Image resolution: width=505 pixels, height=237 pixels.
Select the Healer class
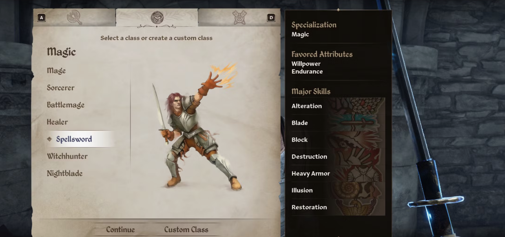(57, 122)
